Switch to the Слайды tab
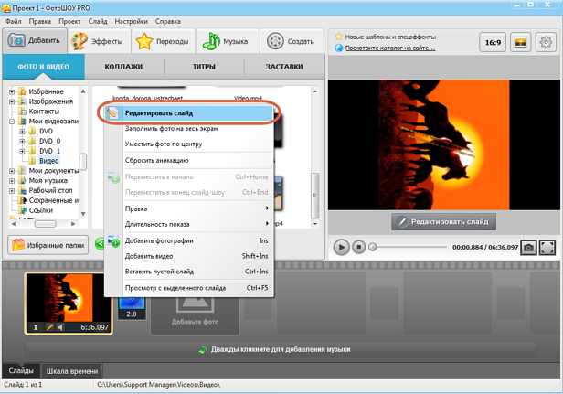The image size is (563, 394). 21,370
